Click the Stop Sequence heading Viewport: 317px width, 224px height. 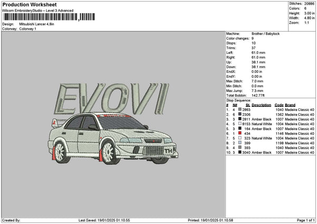coord(239,99)
